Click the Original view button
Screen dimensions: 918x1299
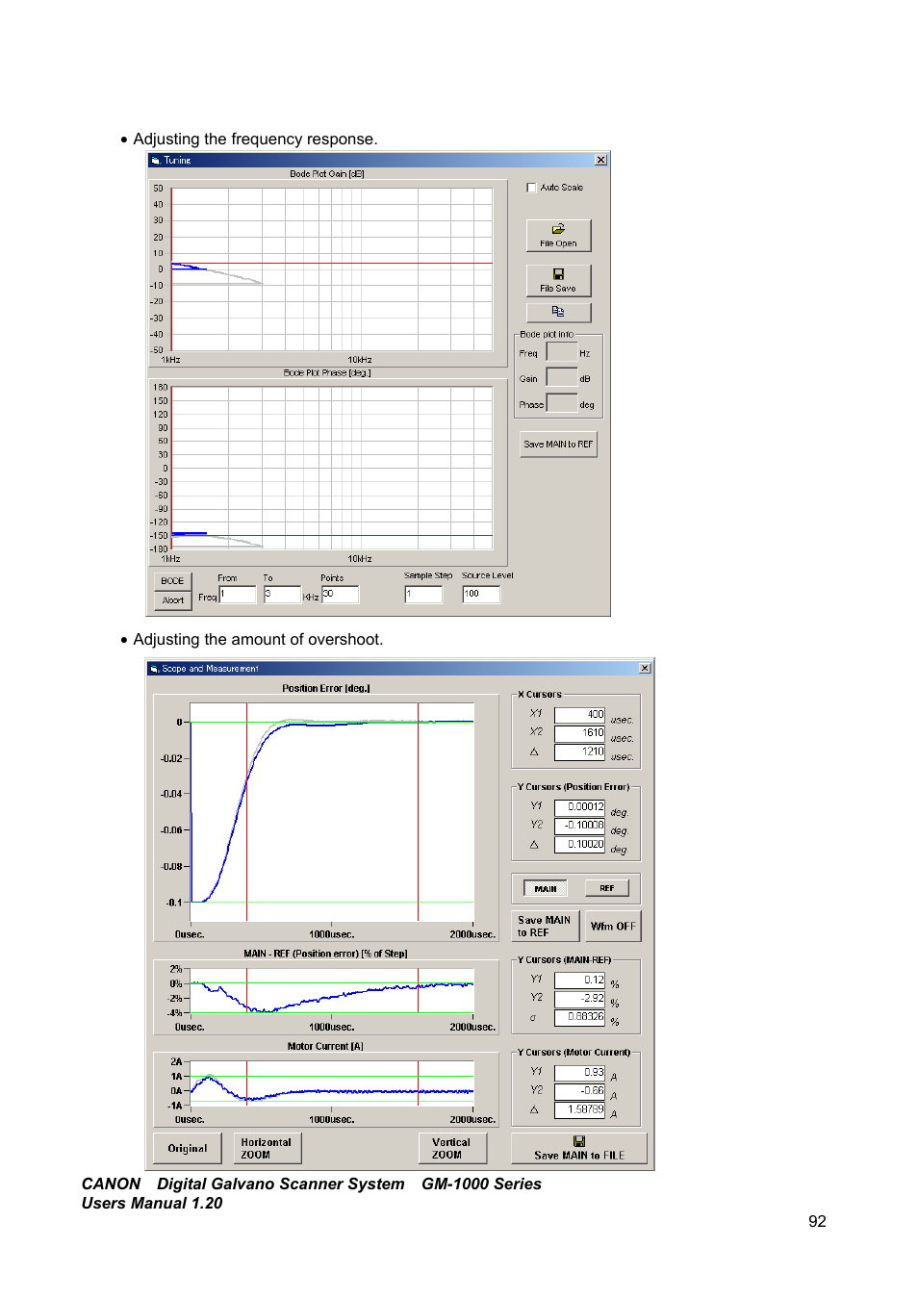tap(188, 1148)
